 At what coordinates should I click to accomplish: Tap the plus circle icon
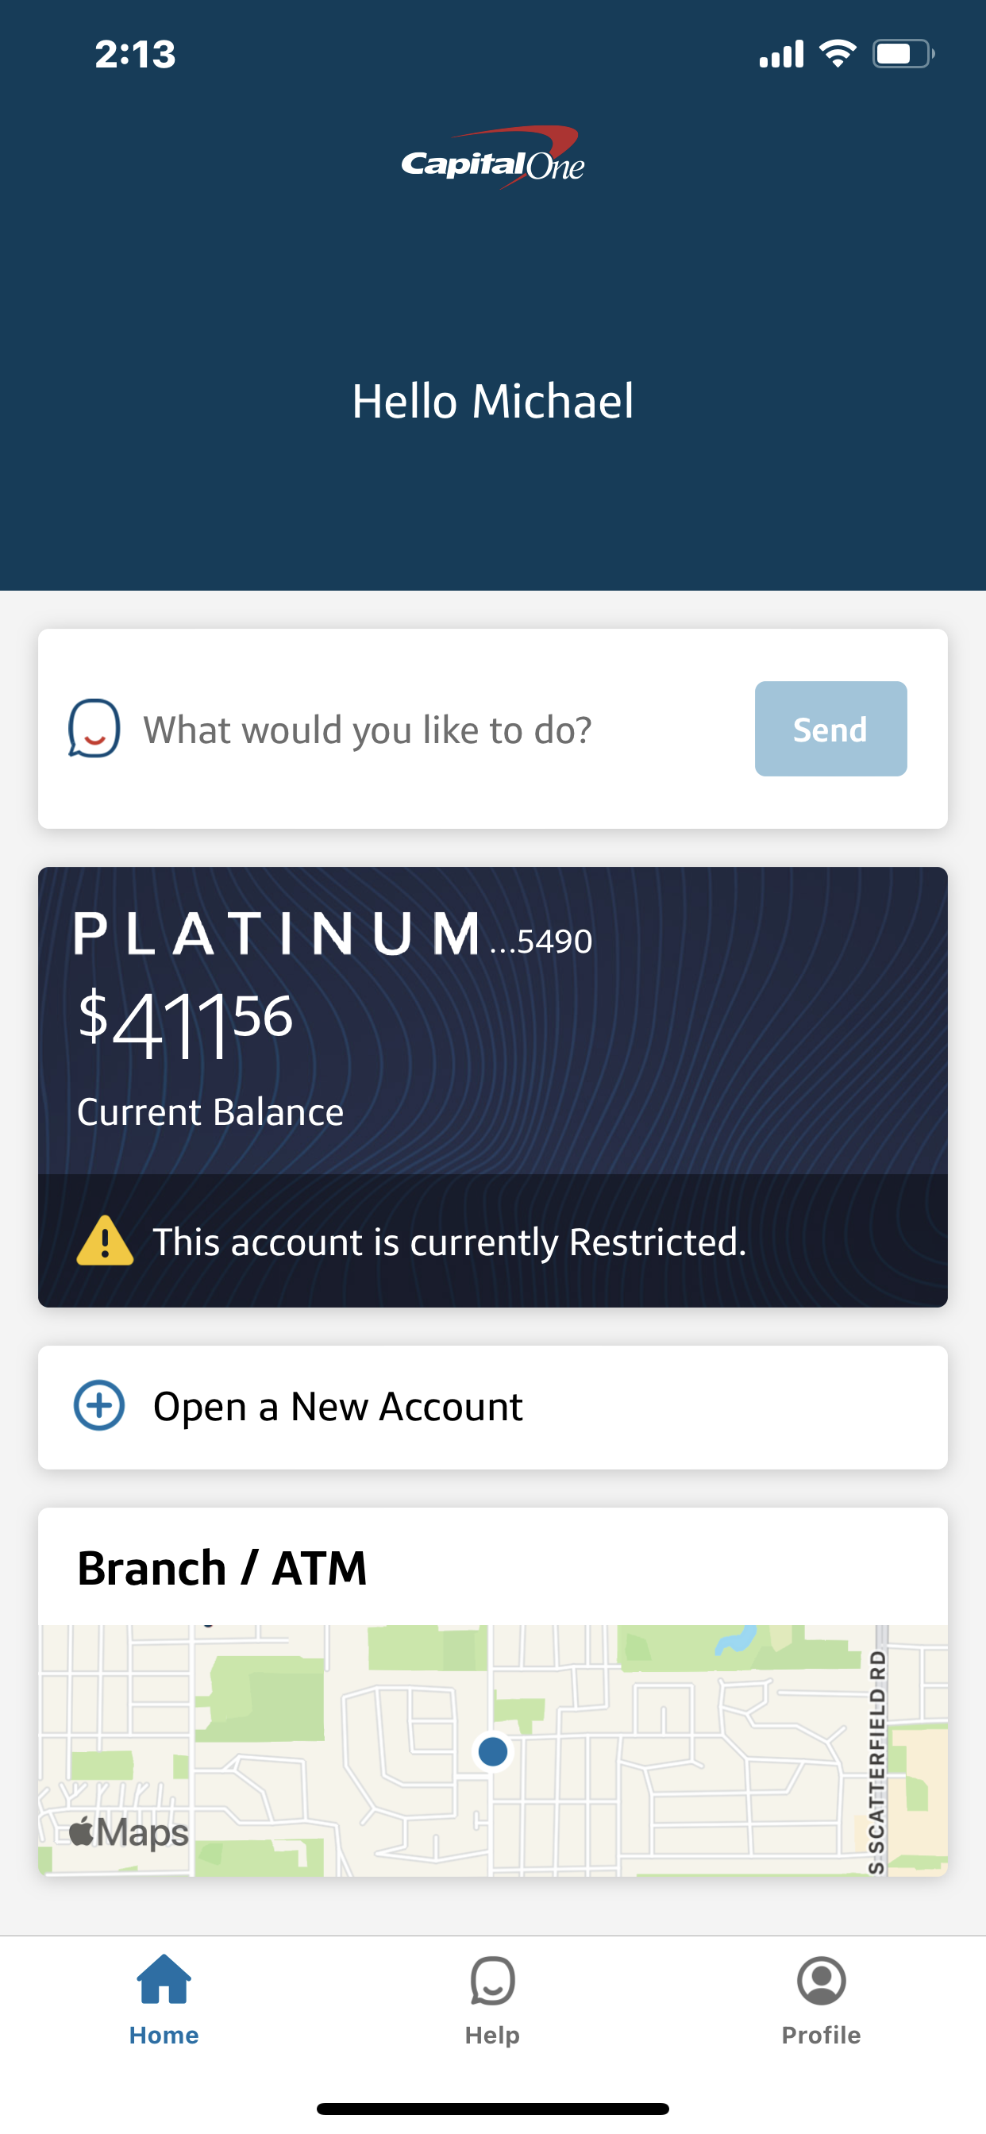[x=99, y=1406]
